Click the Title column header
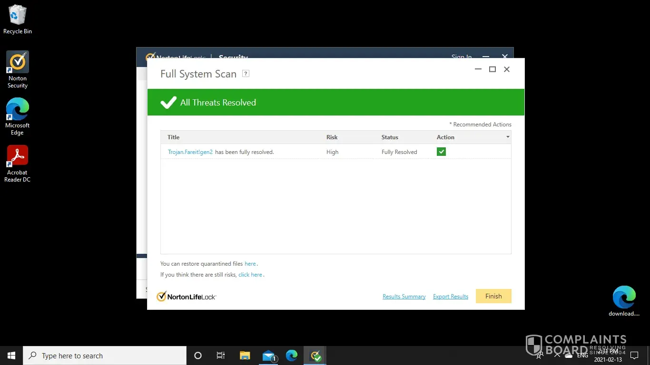Viewport: 650px width, 365px height. coord(174,137)
